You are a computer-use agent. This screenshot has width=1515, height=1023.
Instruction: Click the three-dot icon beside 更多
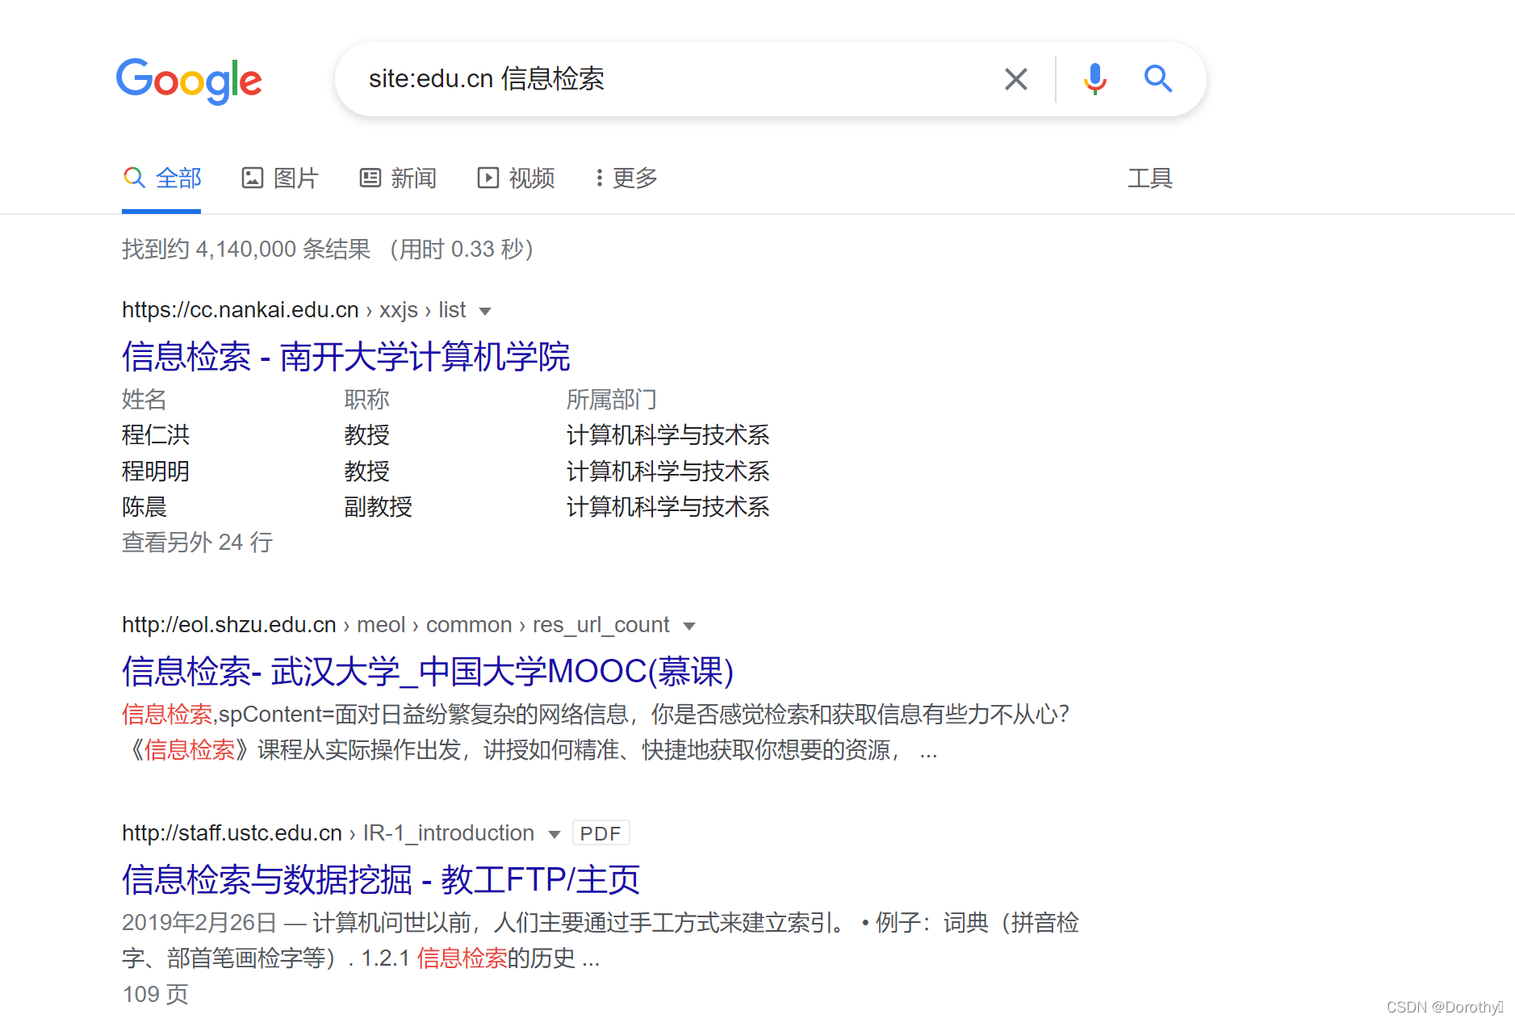point(599,178)
